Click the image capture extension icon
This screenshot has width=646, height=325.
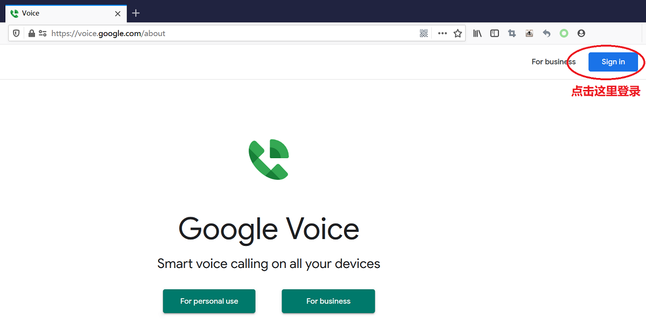point(529,33)
